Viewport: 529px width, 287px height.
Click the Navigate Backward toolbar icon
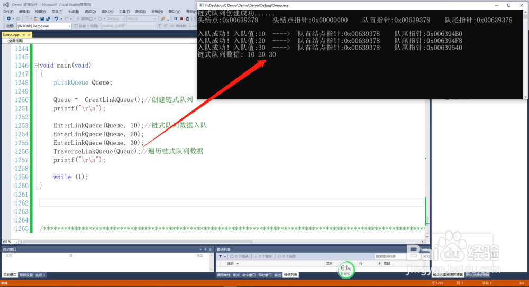[x=9, y=18]
